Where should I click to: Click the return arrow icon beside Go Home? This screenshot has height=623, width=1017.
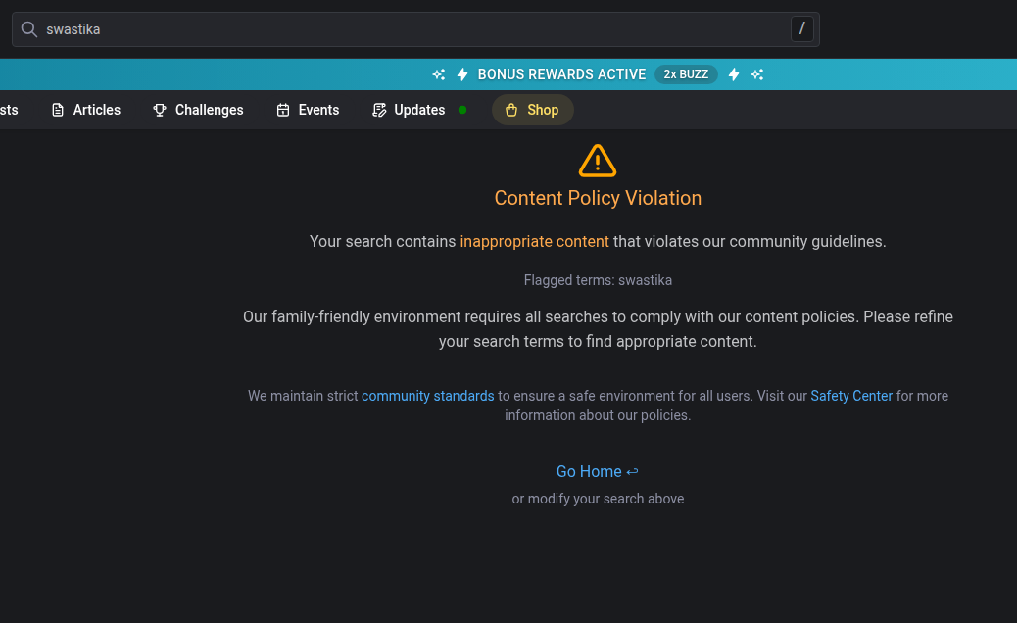[632, 472]
